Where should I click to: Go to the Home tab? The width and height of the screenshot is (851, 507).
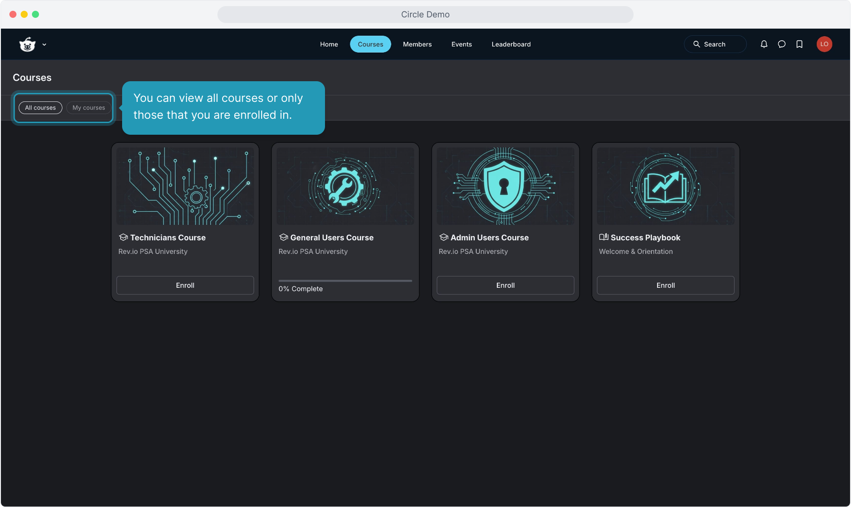point(329,44)
